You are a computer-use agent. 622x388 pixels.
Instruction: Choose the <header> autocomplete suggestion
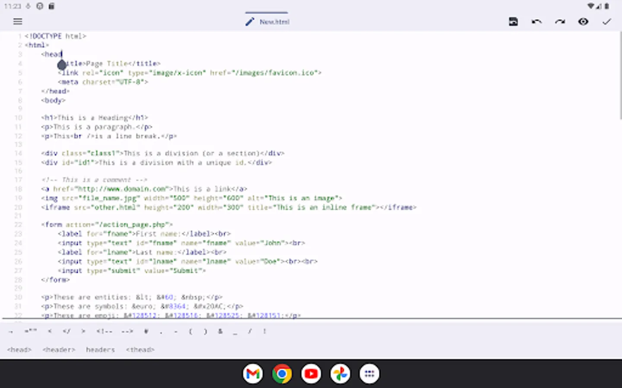(x=59, y=350)
